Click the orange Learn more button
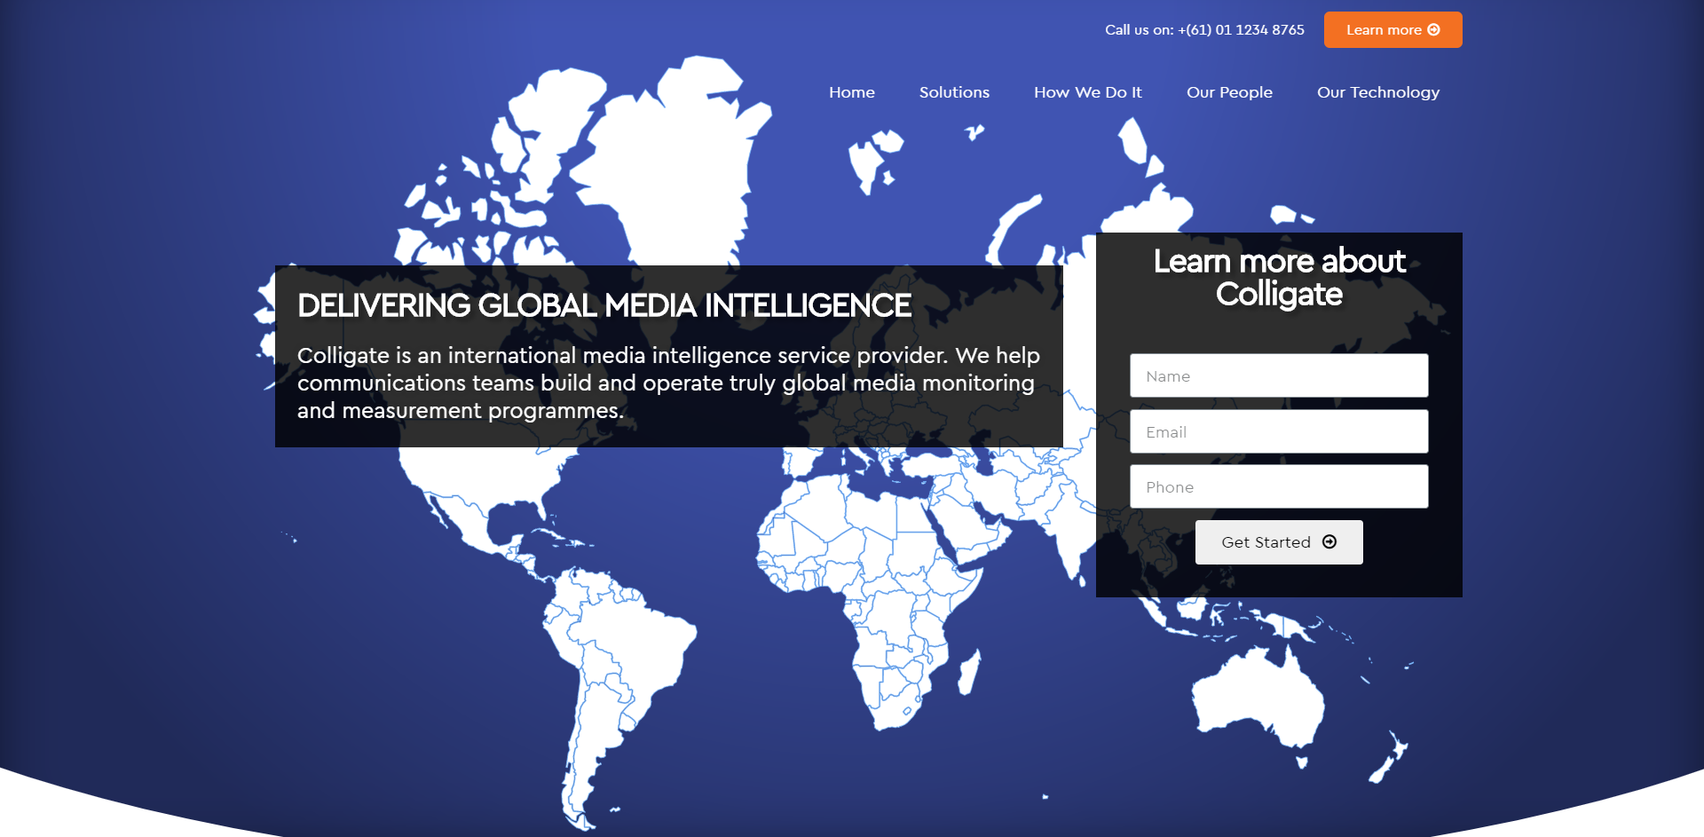The image size is (1704, 837). 1392,30
